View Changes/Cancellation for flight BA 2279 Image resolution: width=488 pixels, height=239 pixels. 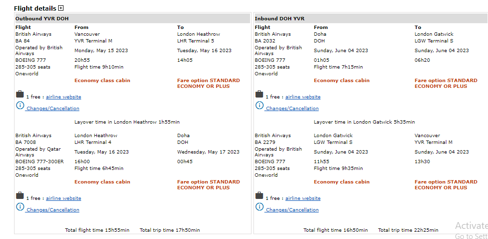[292, 210]
